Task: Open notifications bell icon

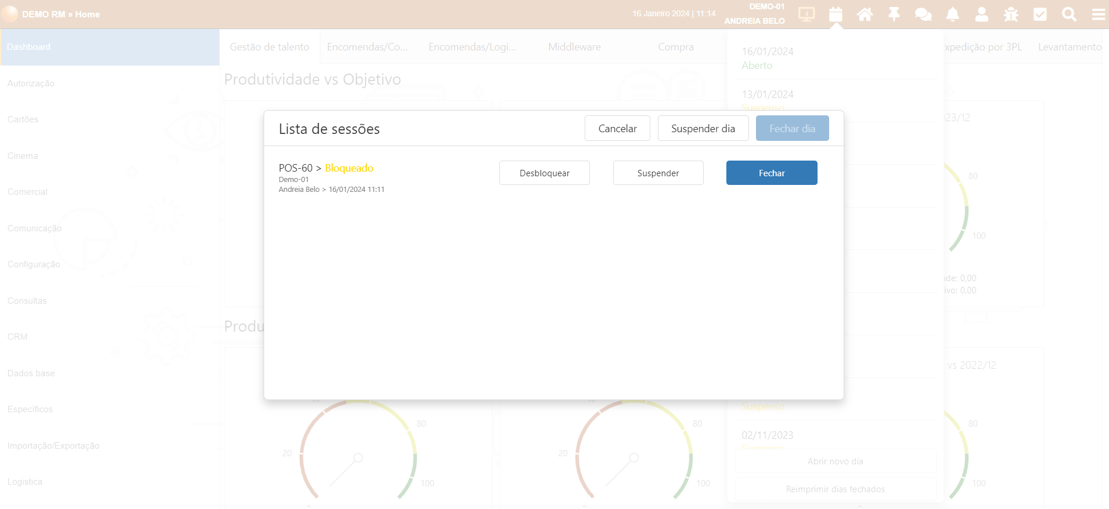Action: (952, 14)
